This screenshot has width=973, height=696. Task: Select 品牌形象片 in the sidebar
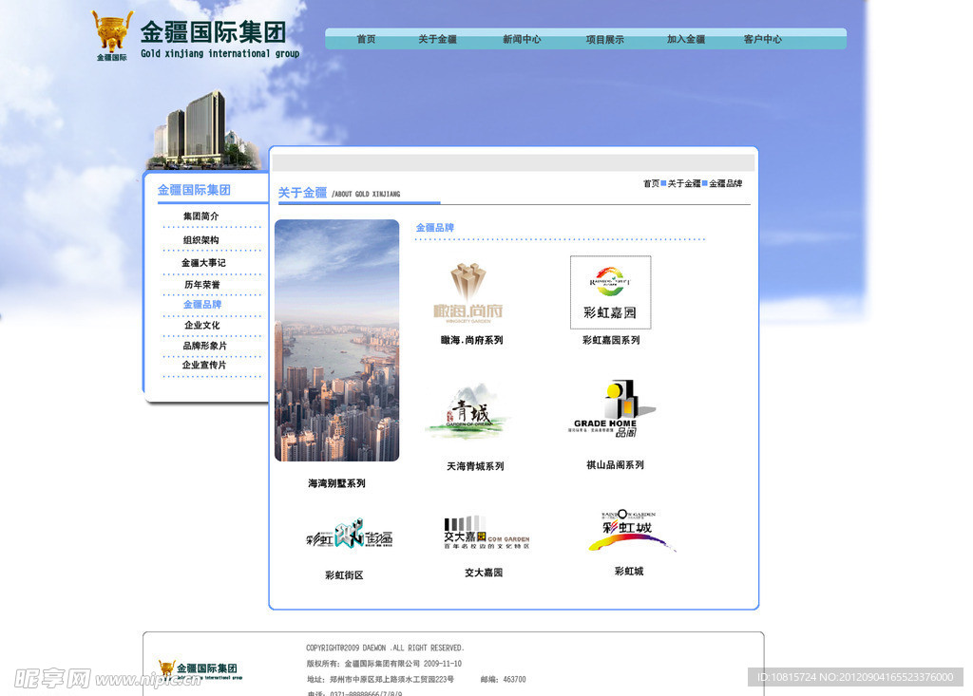click(x=205, y=346)
